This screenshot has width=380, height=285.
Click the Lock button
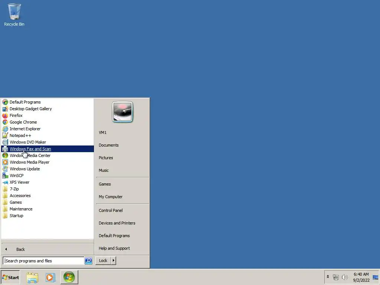[x=103, y=261]
